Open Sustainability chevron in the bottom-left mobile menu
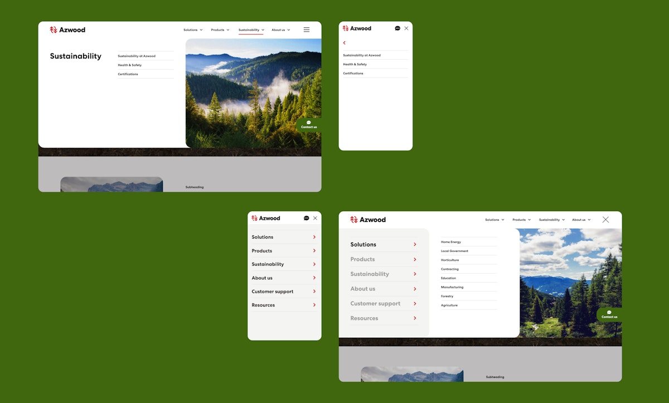Image resolution: width=669 pixels, height=403 pixels. pyautogui.click(x=314, y=264)
